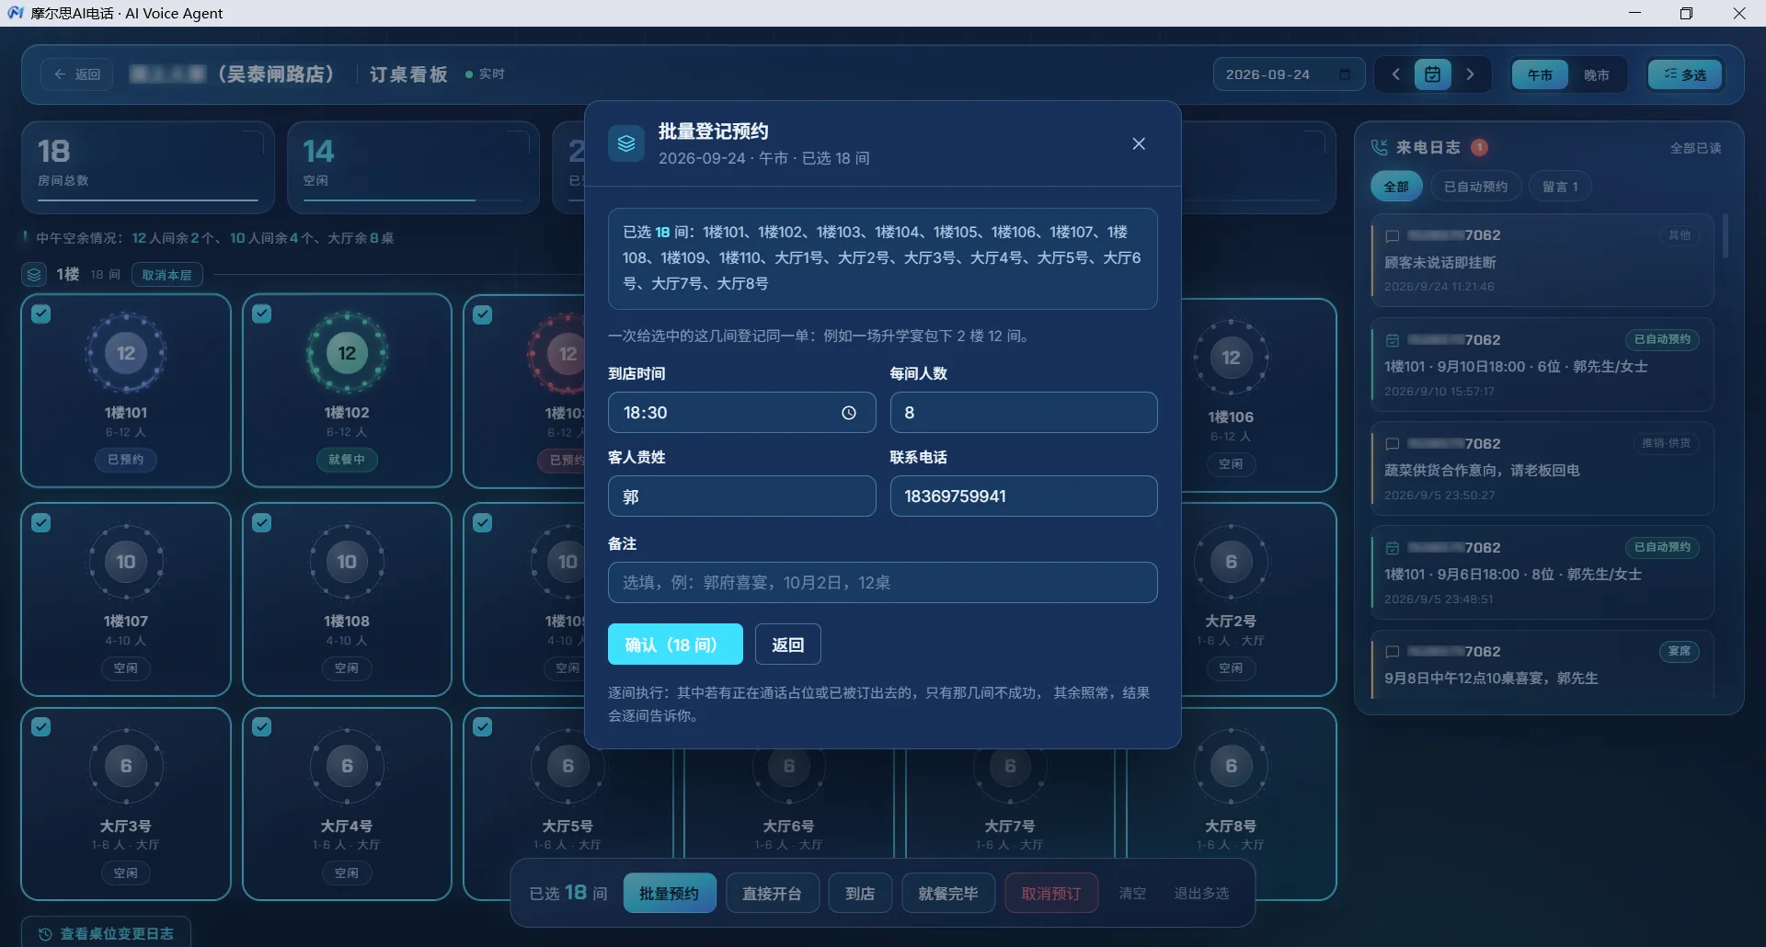Click the 10-seat dial on 1楼107
Screen dimensions: 1766x947
click(x=126, y=562)
